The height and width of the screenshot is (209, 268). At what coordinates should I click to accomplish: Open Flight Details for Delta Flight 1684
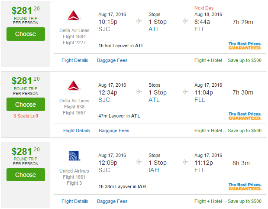coord(75,60)
